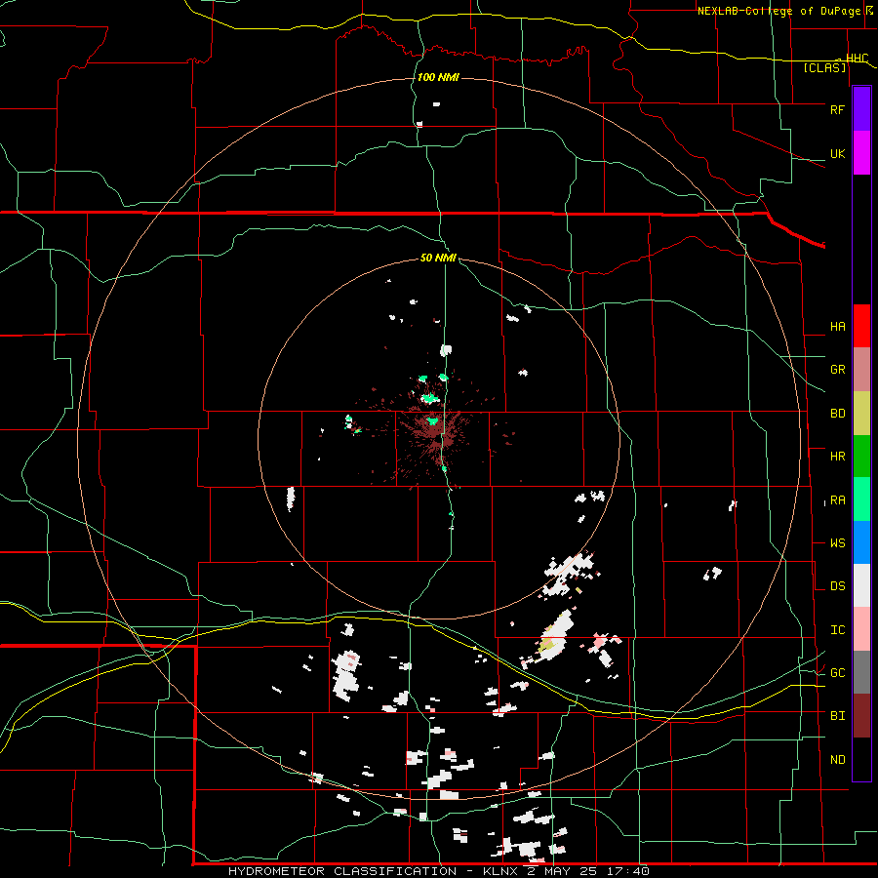This screenshot has width=878, height=878.
Task: Click the 'HA' legend label
Action: (x=837, y=326)
